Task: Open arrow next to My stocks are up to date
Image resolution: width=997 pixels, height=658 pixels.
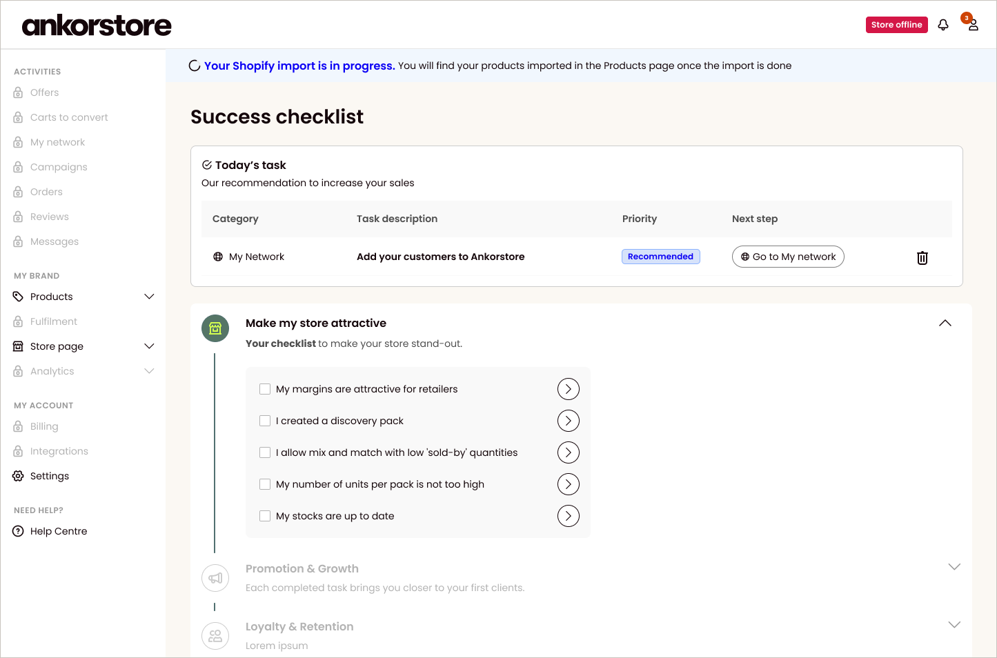Action: coord(569,516)
